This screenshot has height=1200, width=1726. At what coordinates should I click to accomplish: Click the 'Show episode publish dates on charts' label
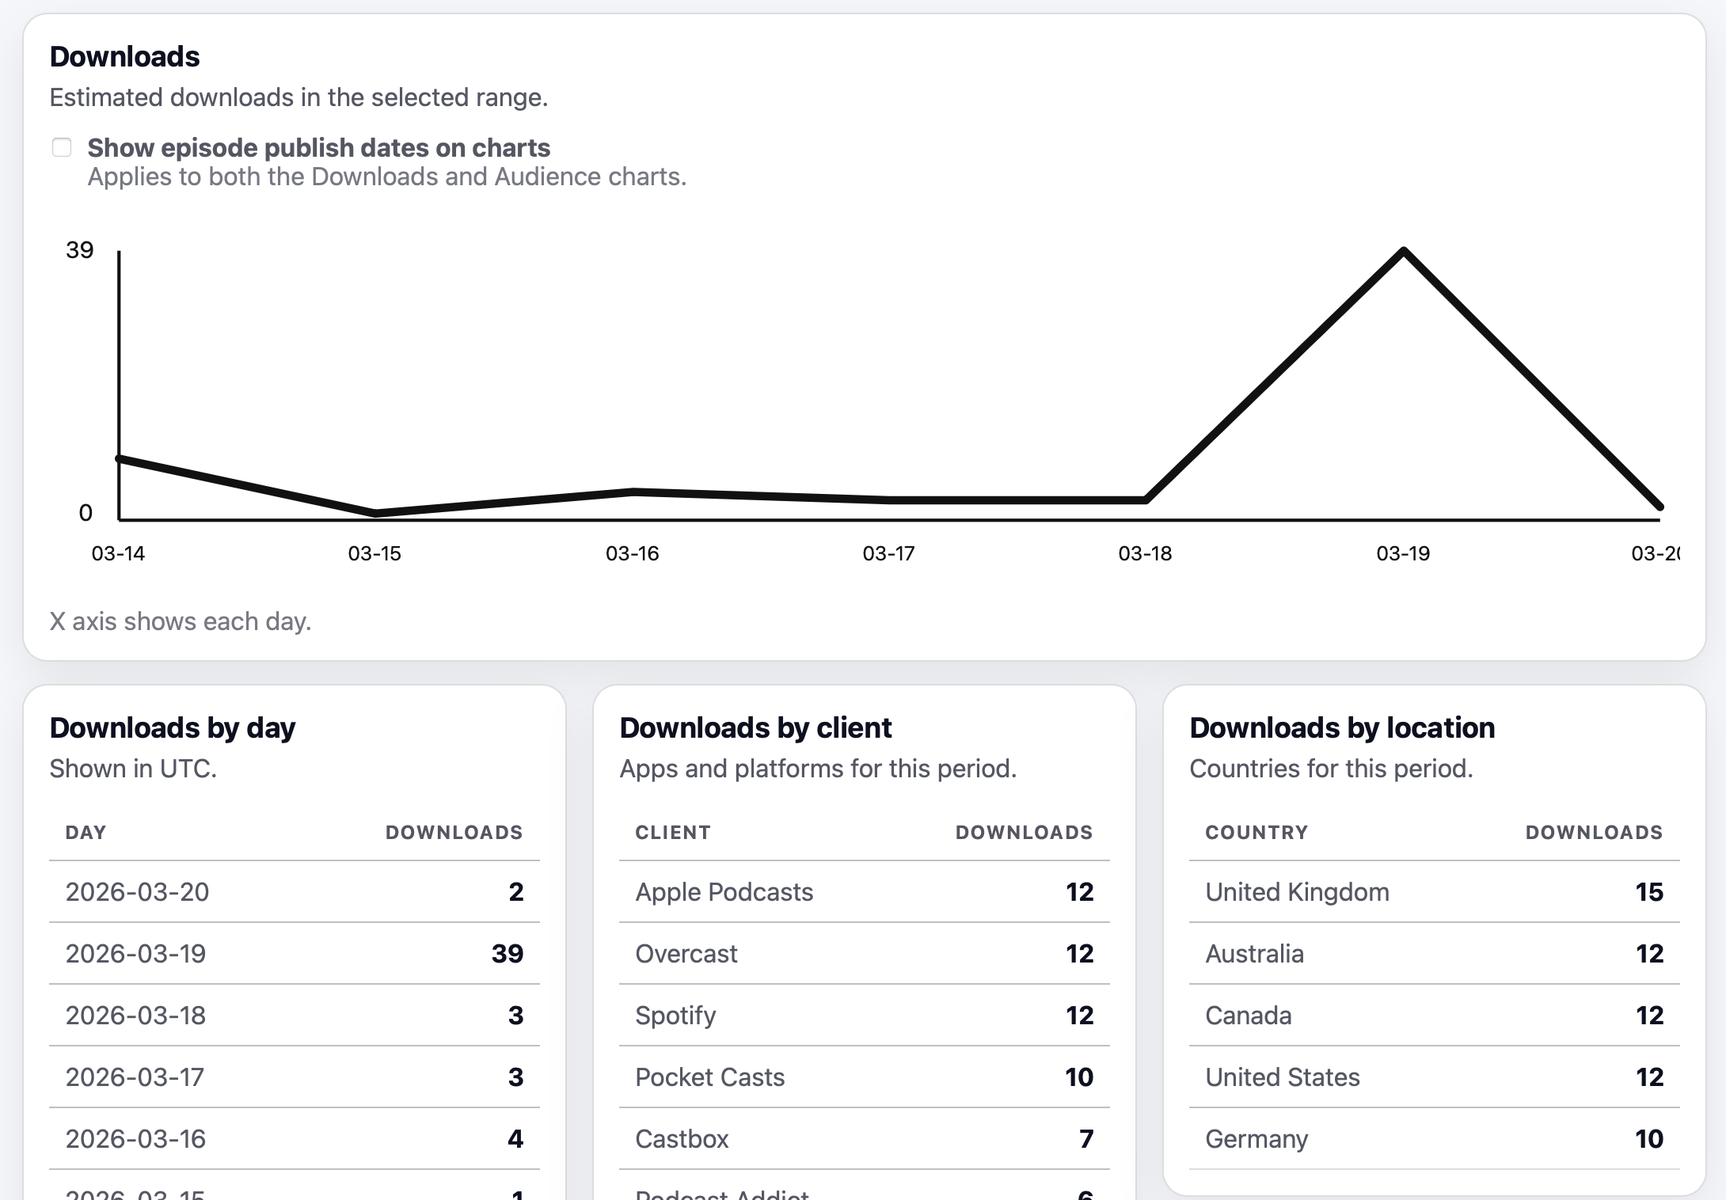tap(318, 148)
